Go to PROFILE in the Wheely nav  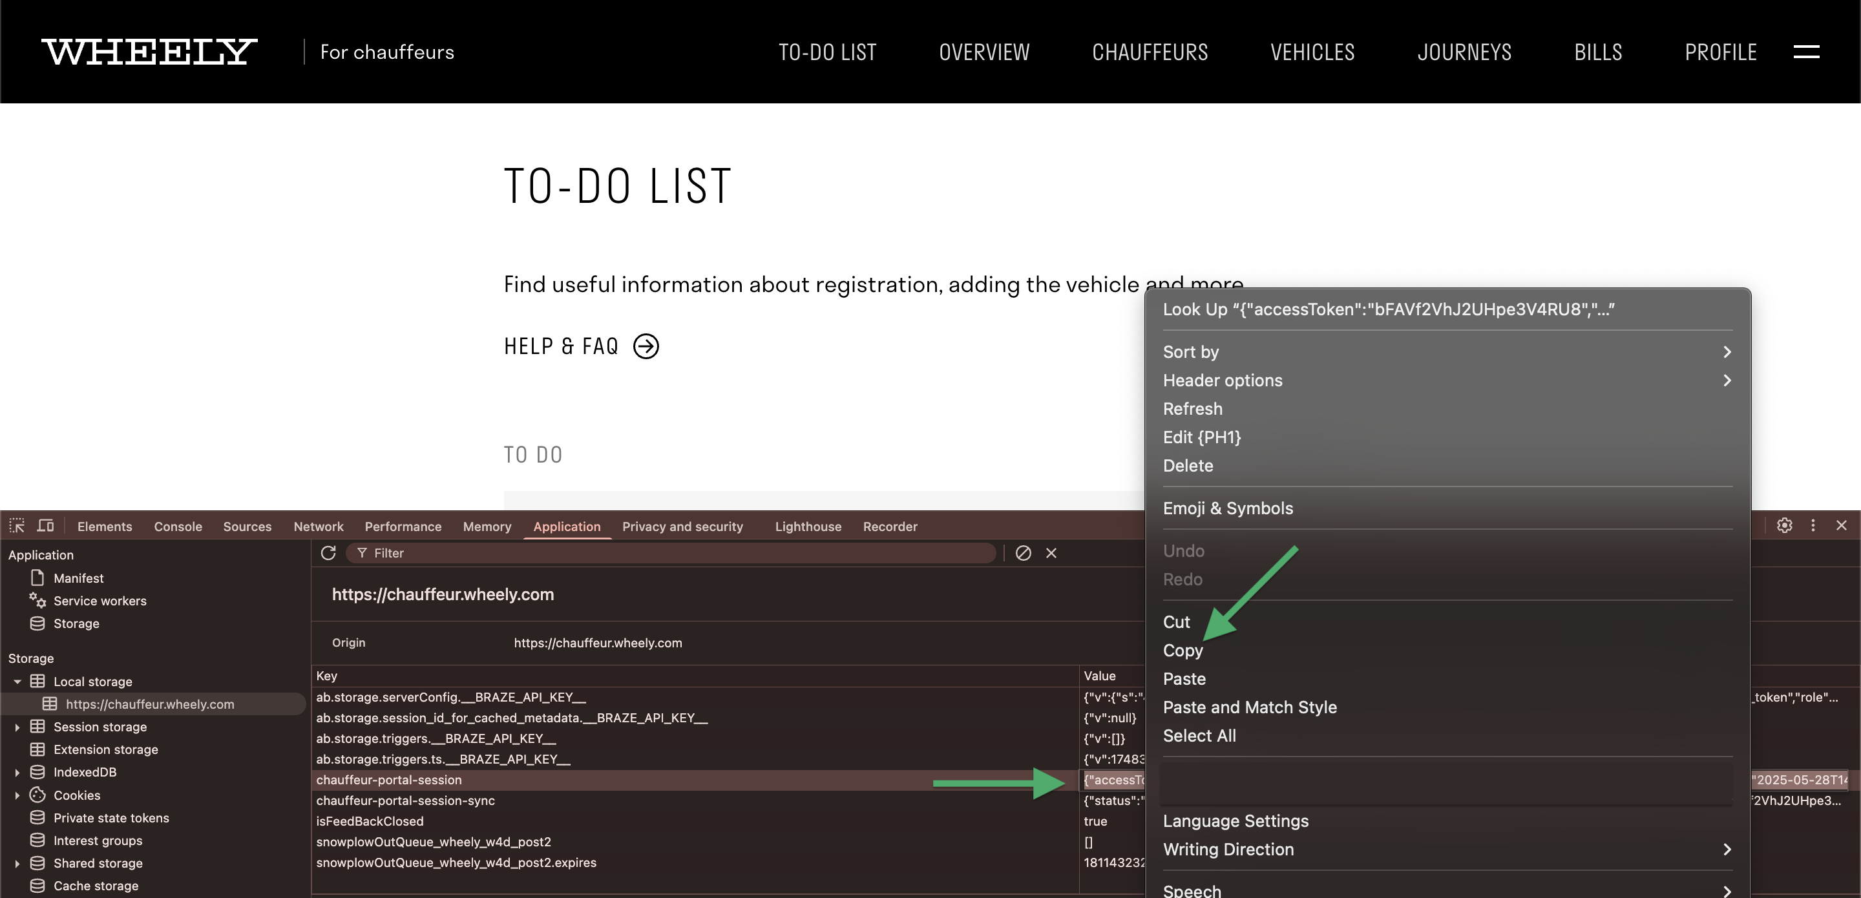coord(1721,52)
